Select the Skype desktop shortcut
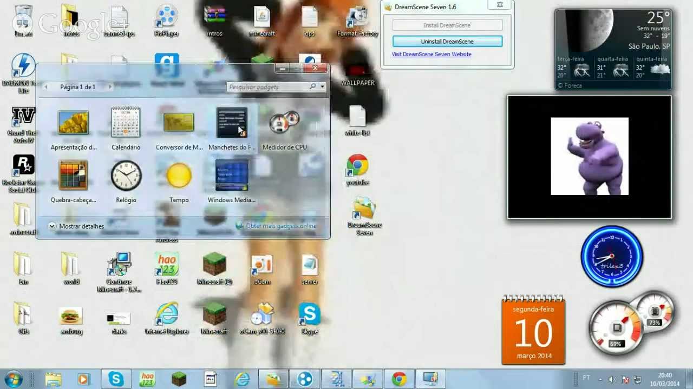 coord(310,318)
